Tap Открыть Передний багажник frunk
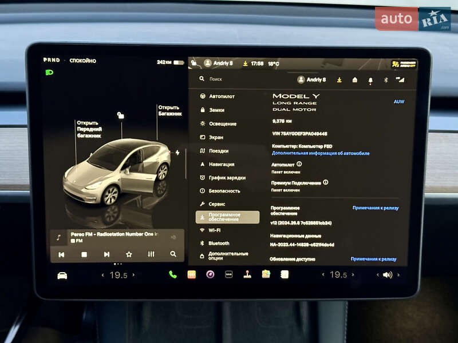This screenshot has height=343, width=458. (x=89, y=129)
